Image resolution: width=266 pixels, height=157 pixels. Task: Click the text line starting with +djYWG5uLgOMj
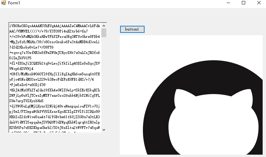pos(55,106)
